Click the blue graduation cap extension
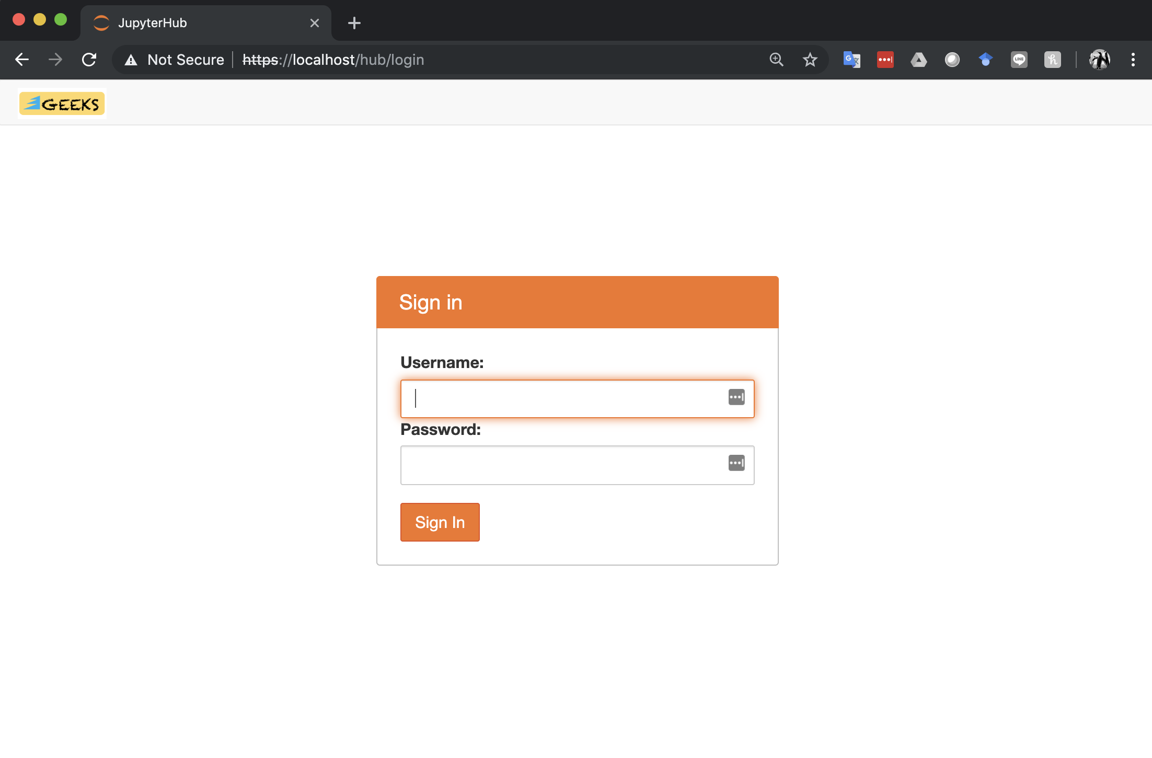The image size is (1152, 758). tap(985, 60)
